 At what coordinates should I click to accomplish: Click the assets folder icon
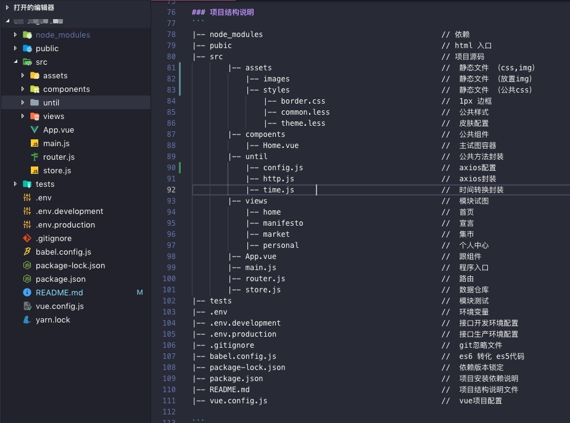click(x=35, y=76)
